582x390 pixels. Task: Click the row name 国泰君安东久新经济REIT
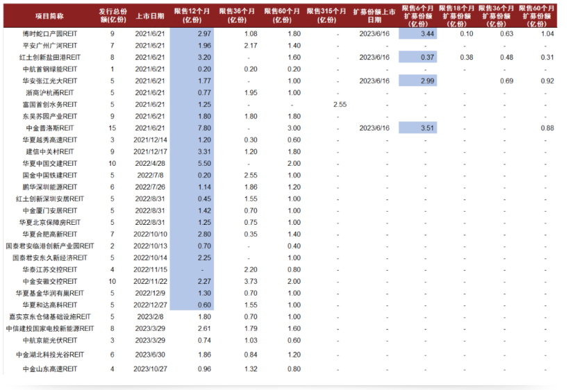(x=50, y=258)
